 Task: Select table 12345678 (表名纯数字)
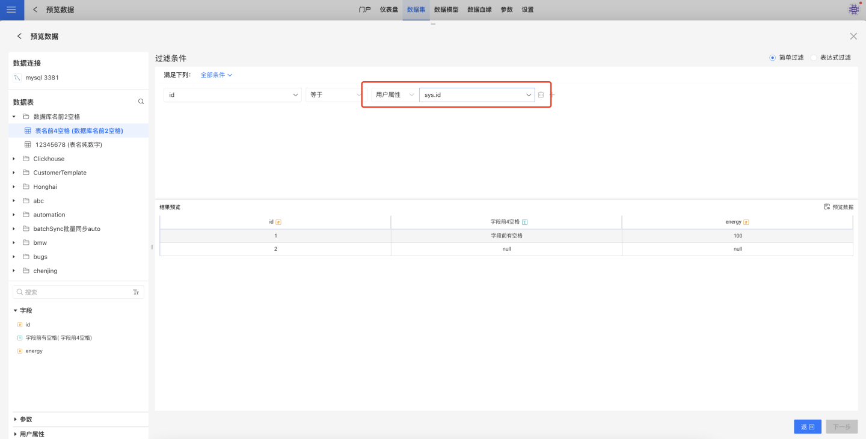click(x=69, y=145)
